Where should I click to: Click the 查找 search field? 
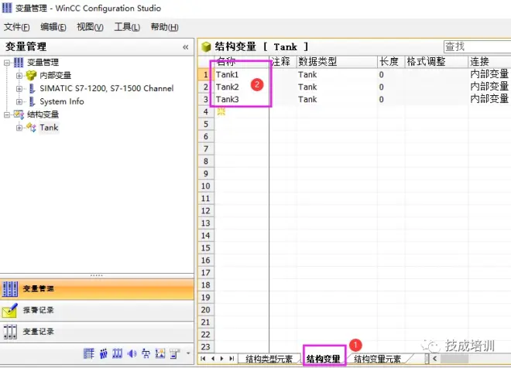tap(477, 46)
